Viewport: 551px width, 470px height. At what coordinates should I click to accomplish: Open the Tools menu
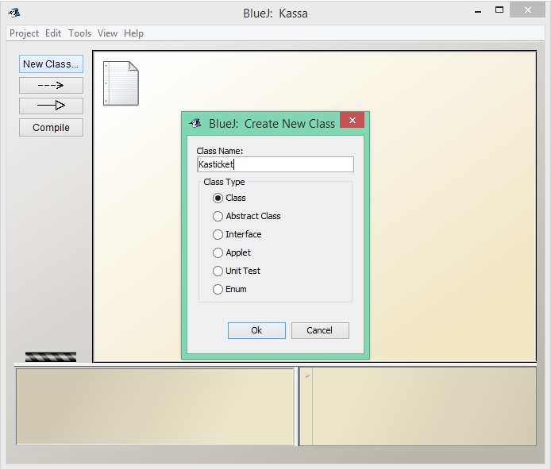(79, 33)
